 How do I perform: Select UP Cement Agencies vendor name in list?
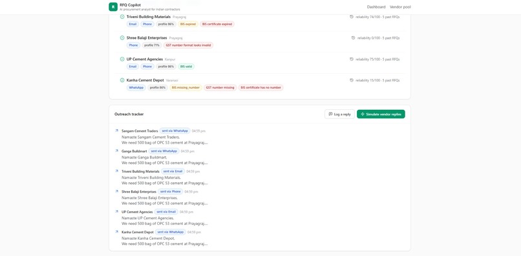145,59
